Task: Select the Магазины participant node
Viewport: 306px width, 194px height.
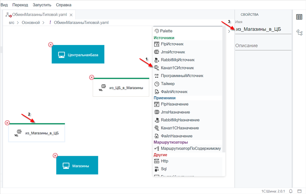Action: pos(77,165)
